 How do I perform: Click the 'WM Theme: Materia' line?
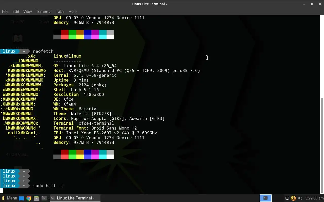[x=75, y=109]
